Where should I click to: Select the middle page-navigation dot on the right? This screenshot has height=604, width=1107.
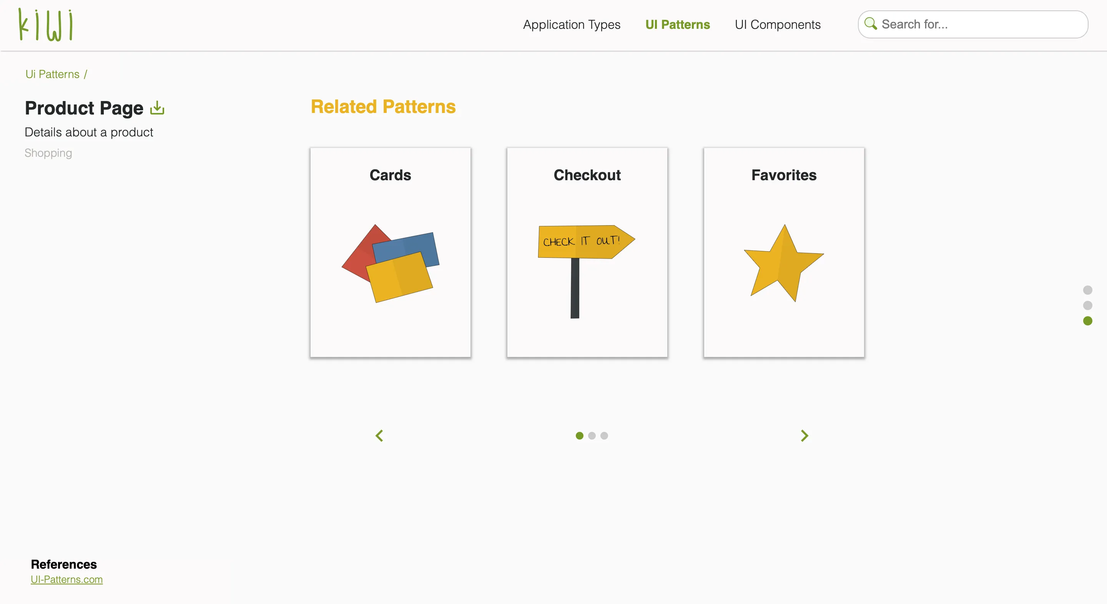coord(1088,305)
